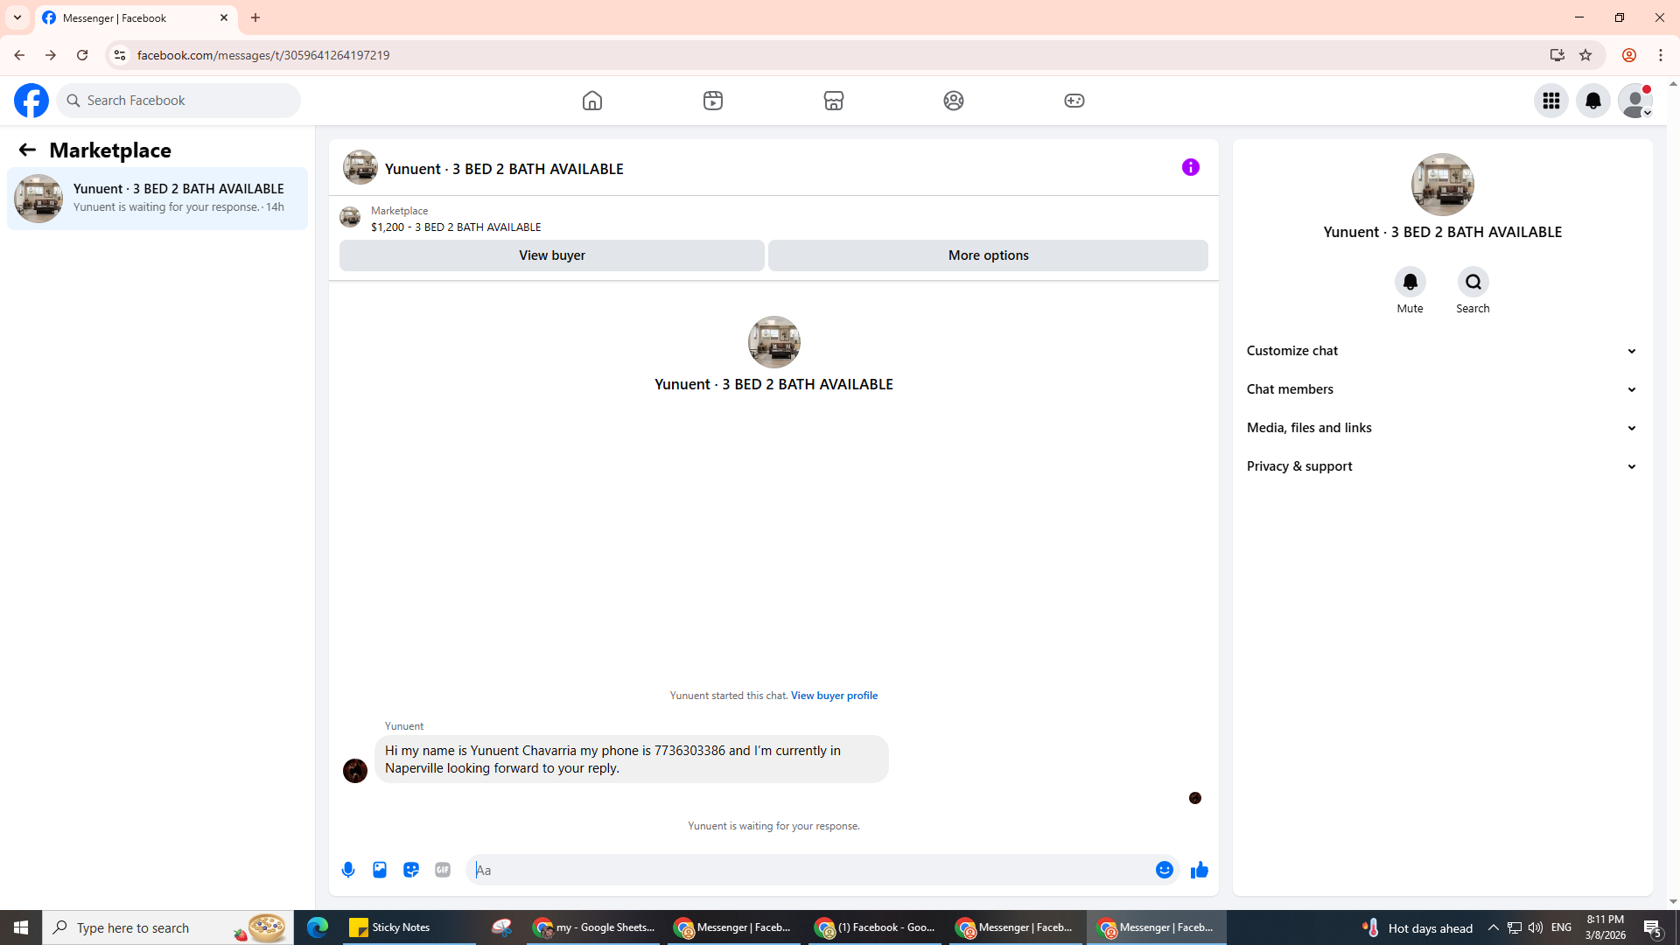Toggle the conversation information panel icon
1680x945 pixels.
(1190, 167)
